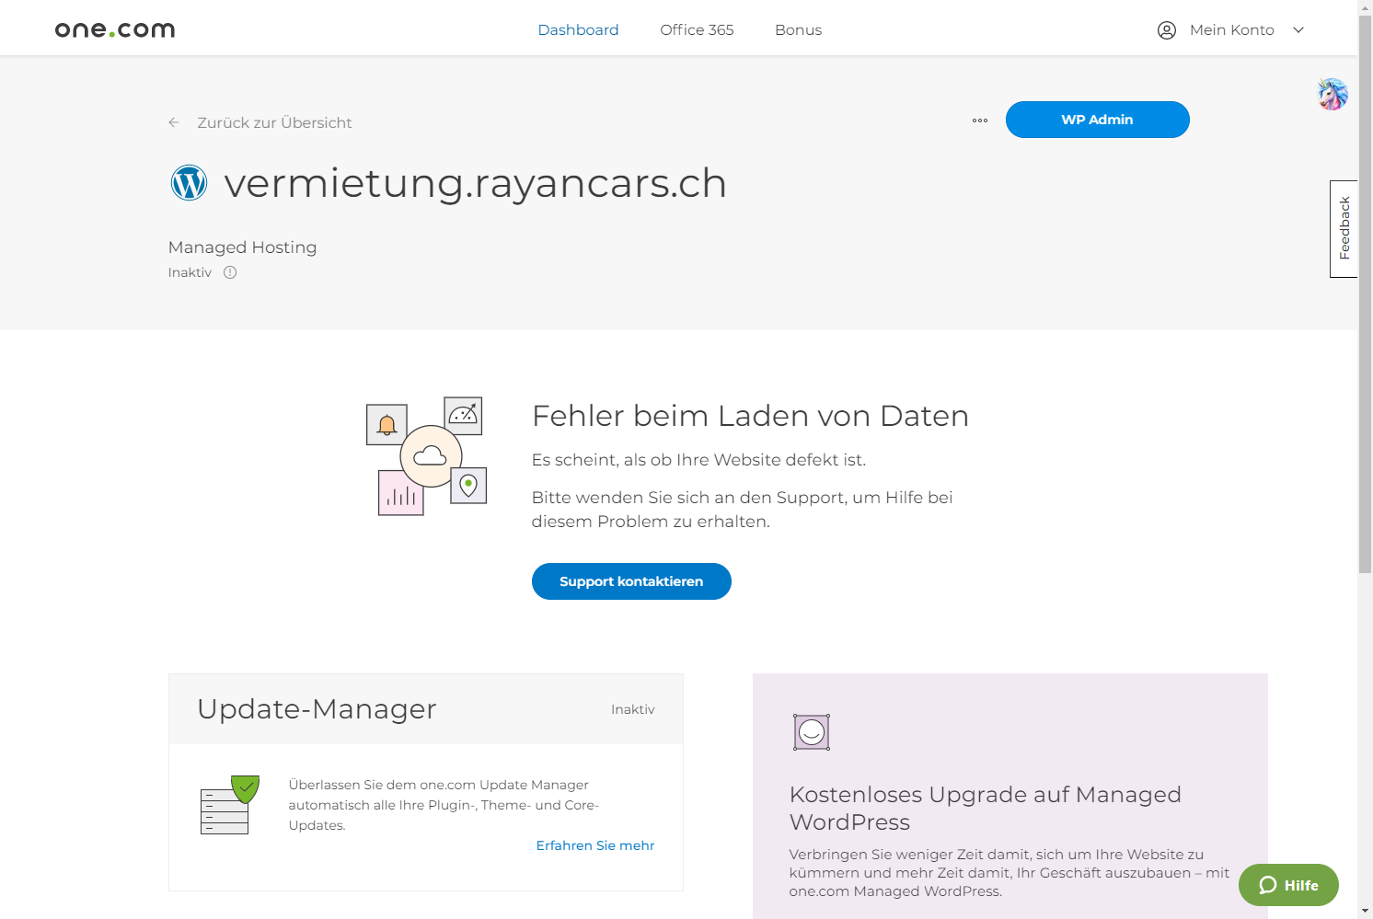Click the unicorn avatar icon
Viewport: 1373px width, 919px height.
coord(1333,94)
